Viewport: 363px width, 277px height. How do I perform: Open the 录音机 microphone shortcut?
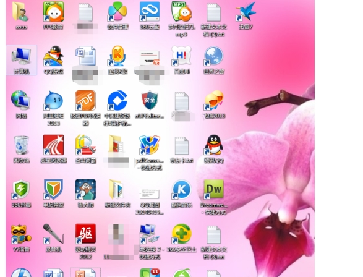pos(53,238)
